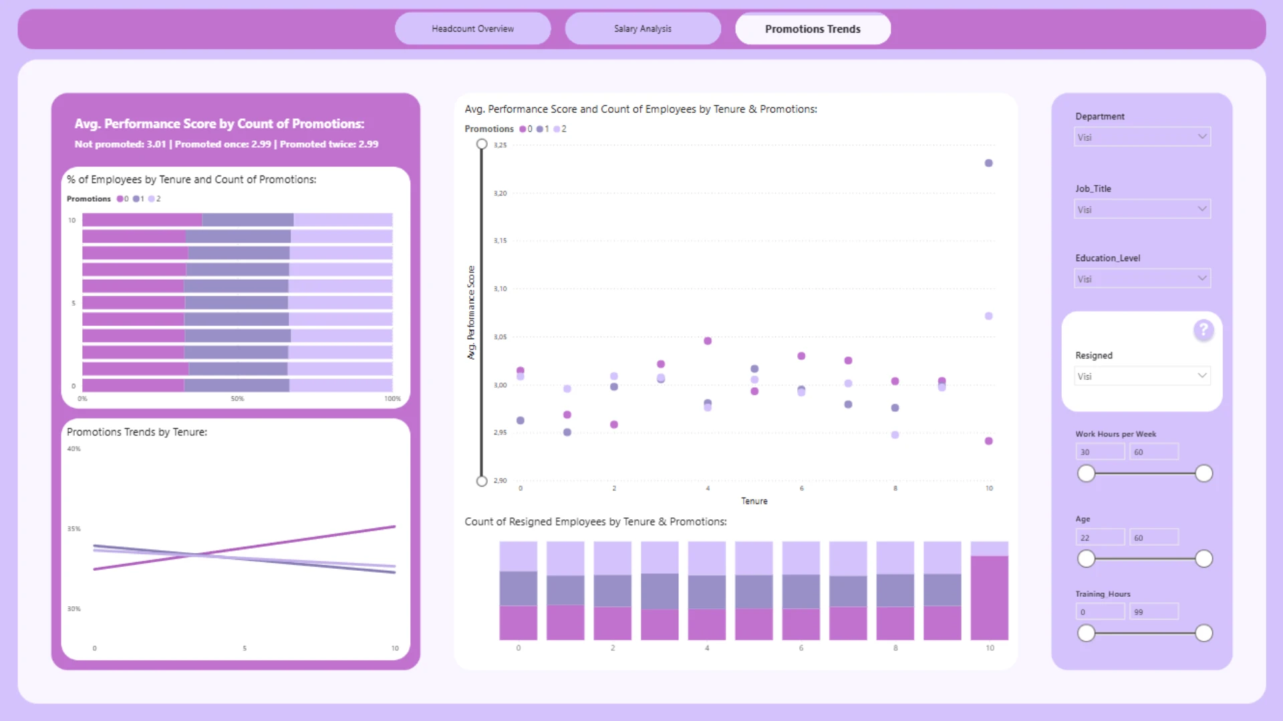Open the Resigned filter dropdown
The image size is (1283, 721).
1142,376
